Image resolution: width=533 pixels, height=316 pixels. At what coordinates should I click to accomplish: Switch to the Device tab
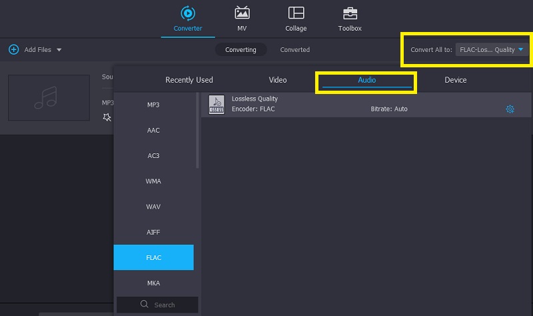(x=456, y=80)
